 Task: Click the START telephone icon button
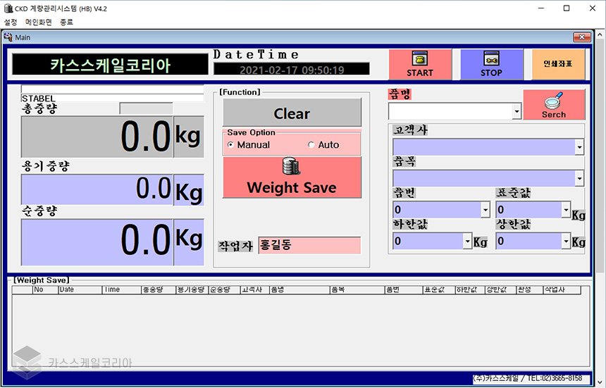coord(420,59)
